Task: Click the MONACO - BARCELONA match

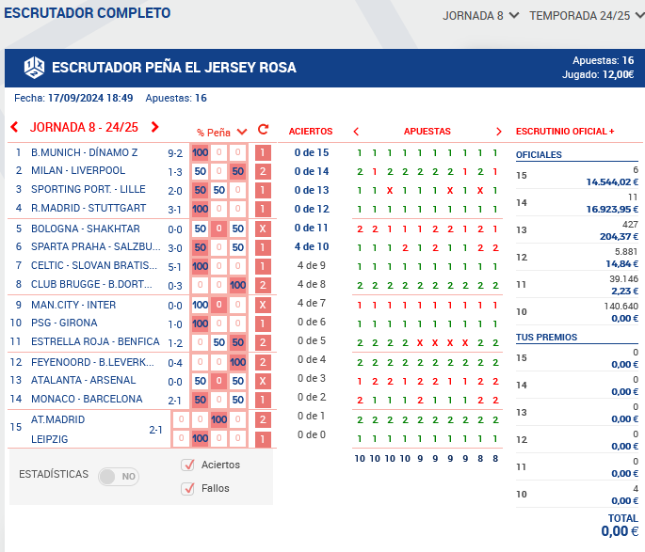Action: [87, 399]
